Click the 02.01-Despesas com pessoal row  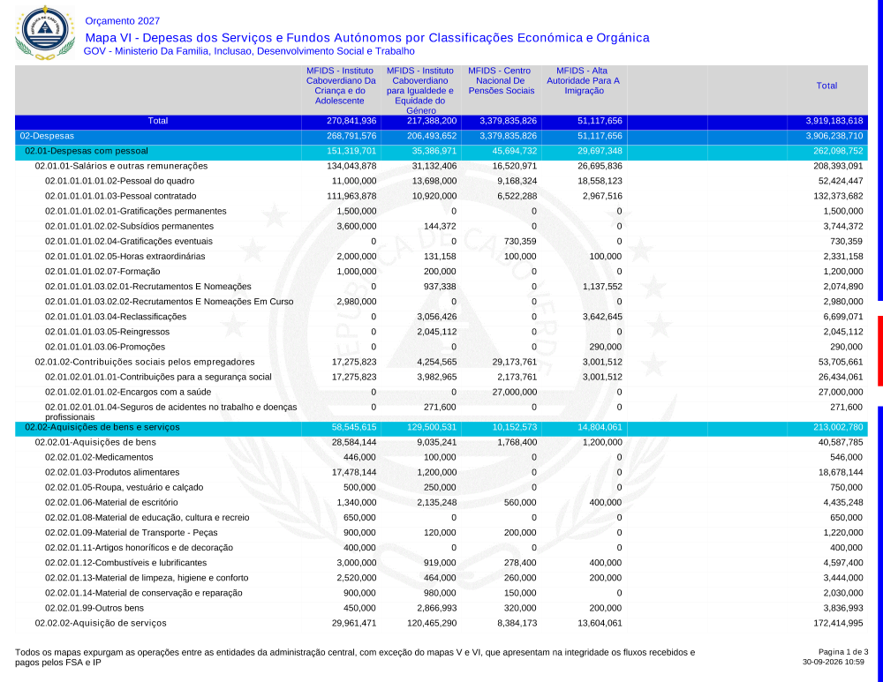(441, 152)
